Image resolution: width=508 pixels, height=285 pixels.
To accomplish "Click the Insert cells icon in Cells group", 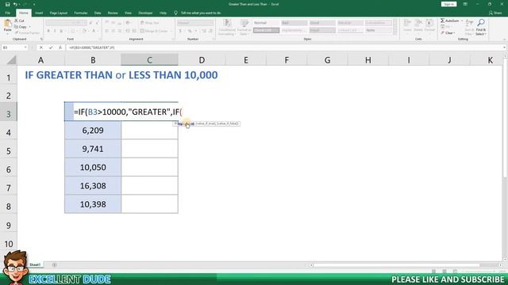I will pyautogui.click(x=407, y=23).
